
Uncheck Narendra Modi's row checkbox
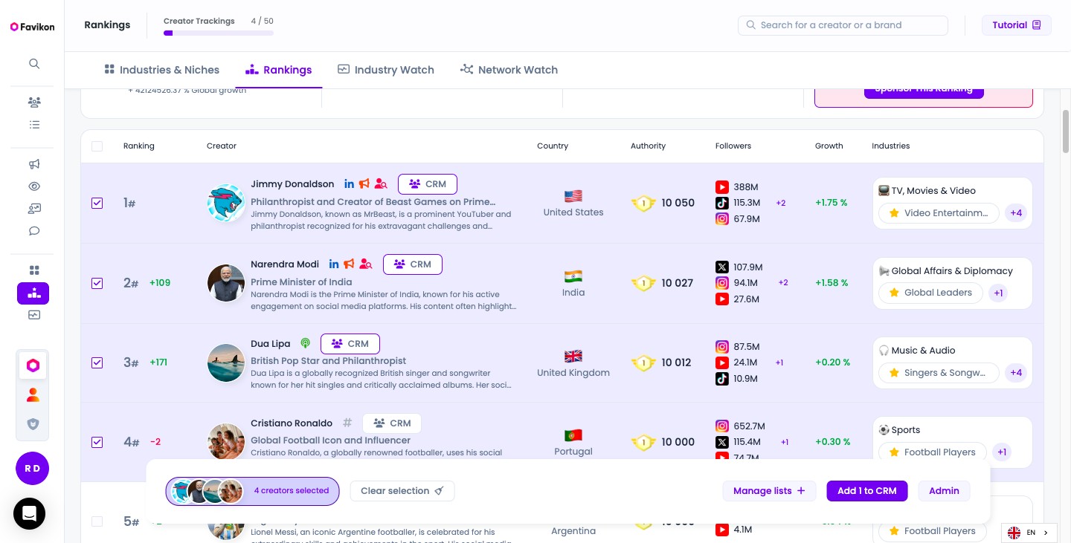[x=97, y=283]
